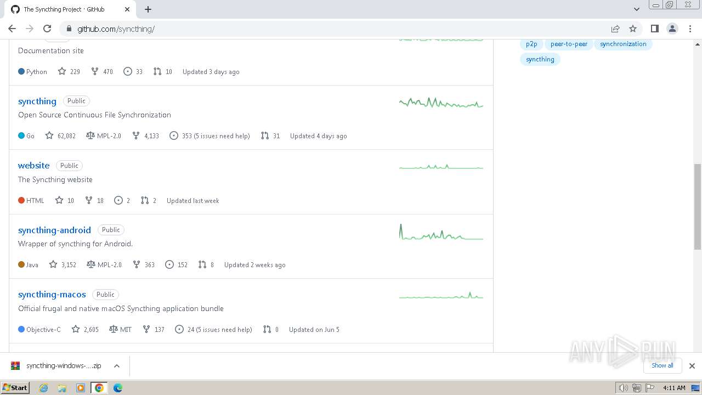View forks of website repo (18)
702x395 pixels.
(94, 201)
